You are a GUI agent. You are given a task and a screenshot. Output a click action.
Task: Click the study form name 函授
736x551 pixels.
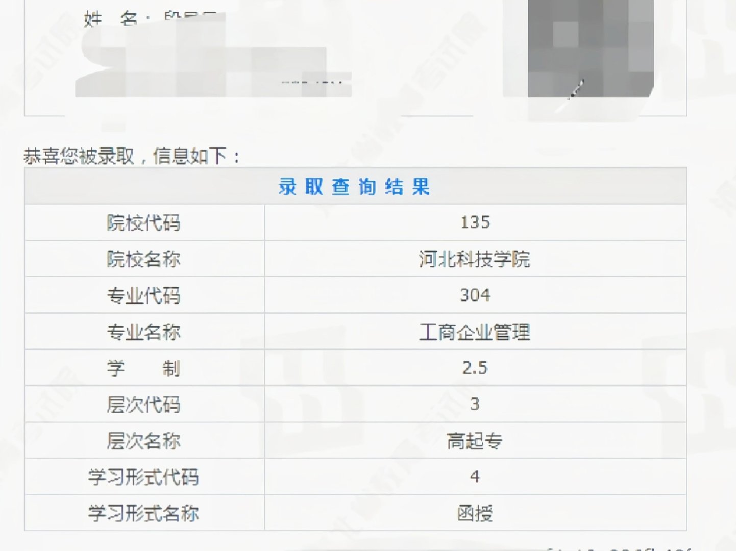pyautogui.click(x=475, y=514)
